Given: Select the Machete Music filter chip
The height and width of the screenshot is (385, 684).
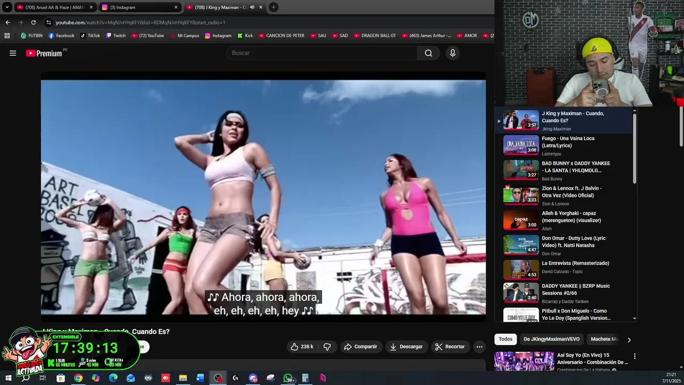Looking at the screenshot, I should (604, 339).
